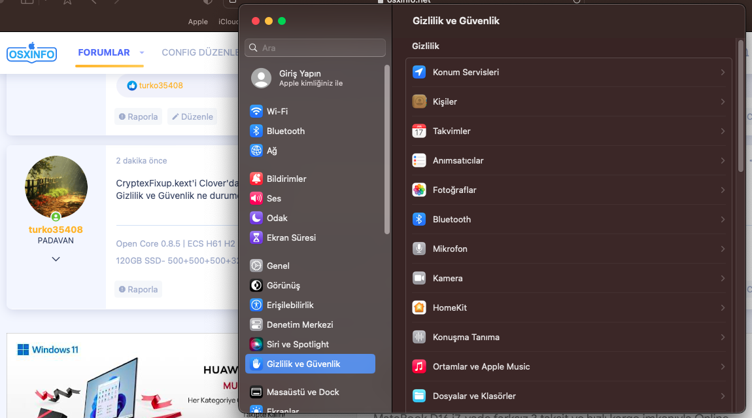Image resolution: width=752 pixels, height=418 pixels.
Task: Click the Bildirimler bell icon
Action: pos(256,179)
